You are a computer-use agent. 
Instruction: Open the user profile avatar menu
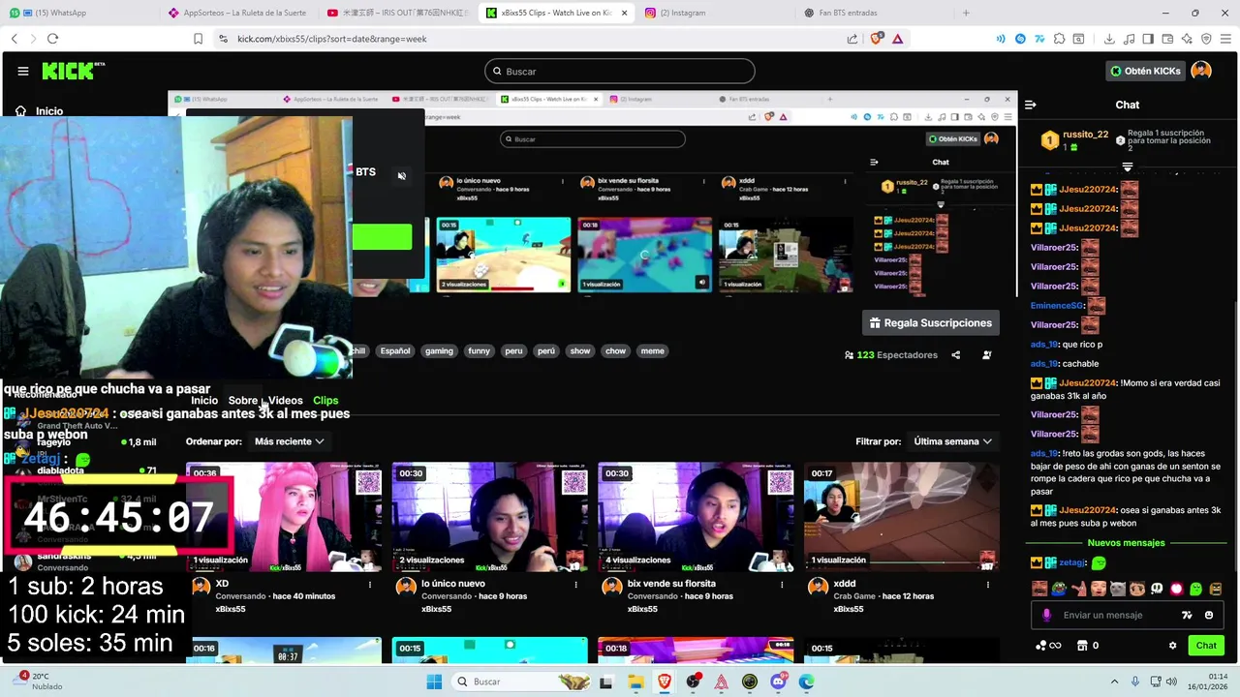1201,71
